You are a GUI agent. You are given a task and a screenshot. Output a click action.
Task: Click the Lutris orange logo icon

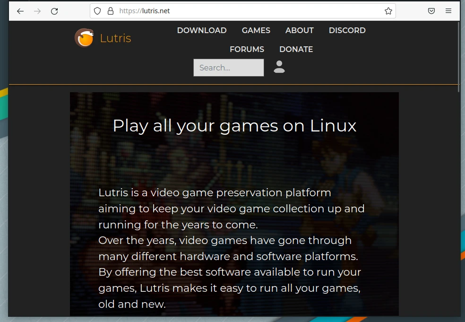pyautogui.click(x=84, y=38)
